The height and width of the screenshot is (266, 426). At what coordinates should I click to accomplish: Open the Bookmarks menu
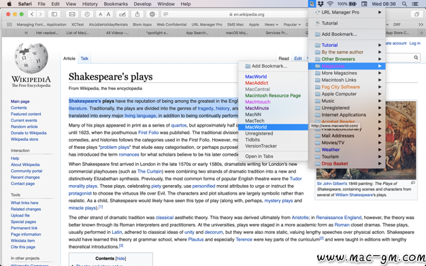point(116,4)
